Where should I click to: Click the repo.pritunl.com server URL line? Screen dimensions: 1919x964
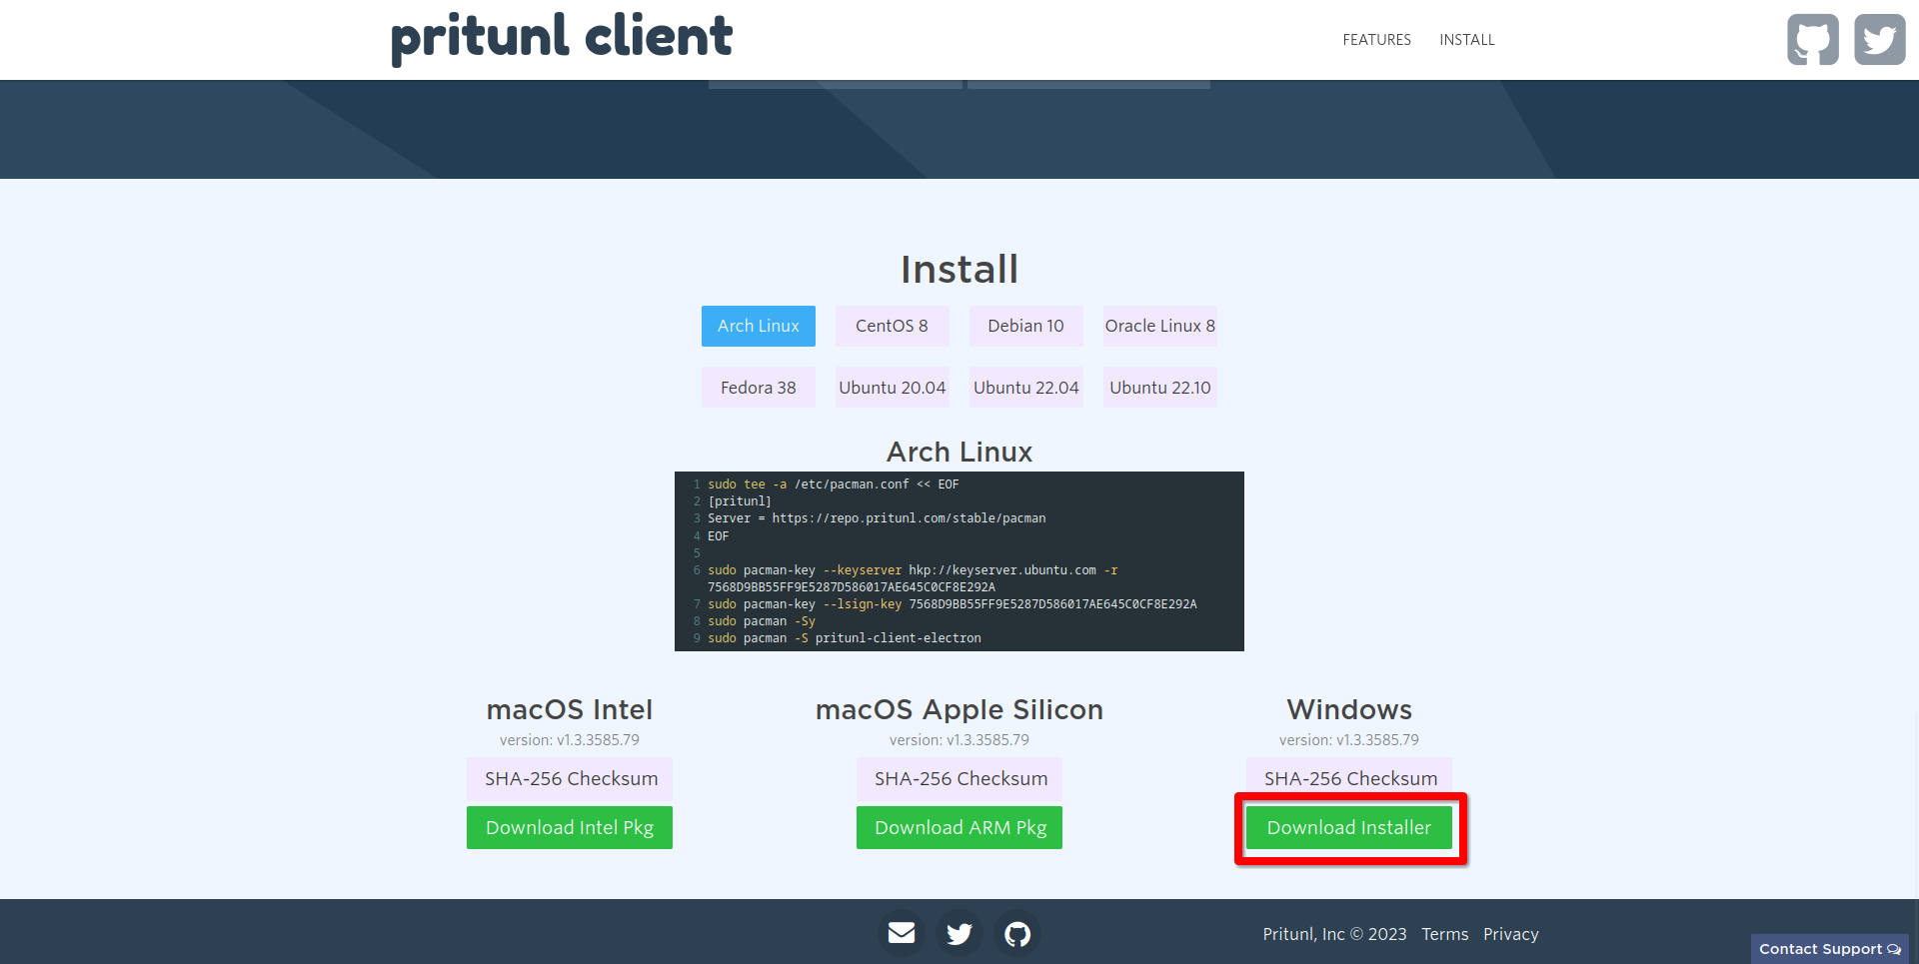(877, 518)
